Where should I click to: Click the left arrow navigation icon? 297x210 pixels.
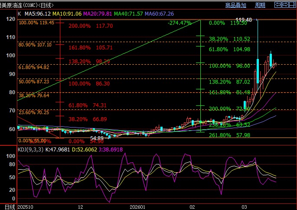[x=279, y=5]
